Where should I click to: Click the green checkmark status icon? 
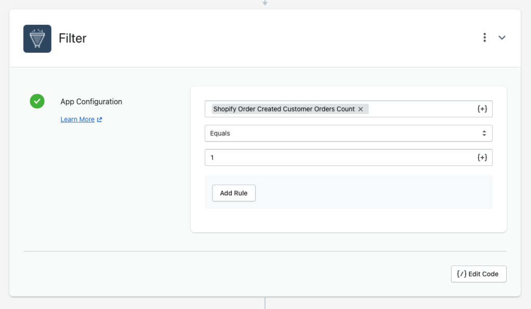tap(37, 101)
